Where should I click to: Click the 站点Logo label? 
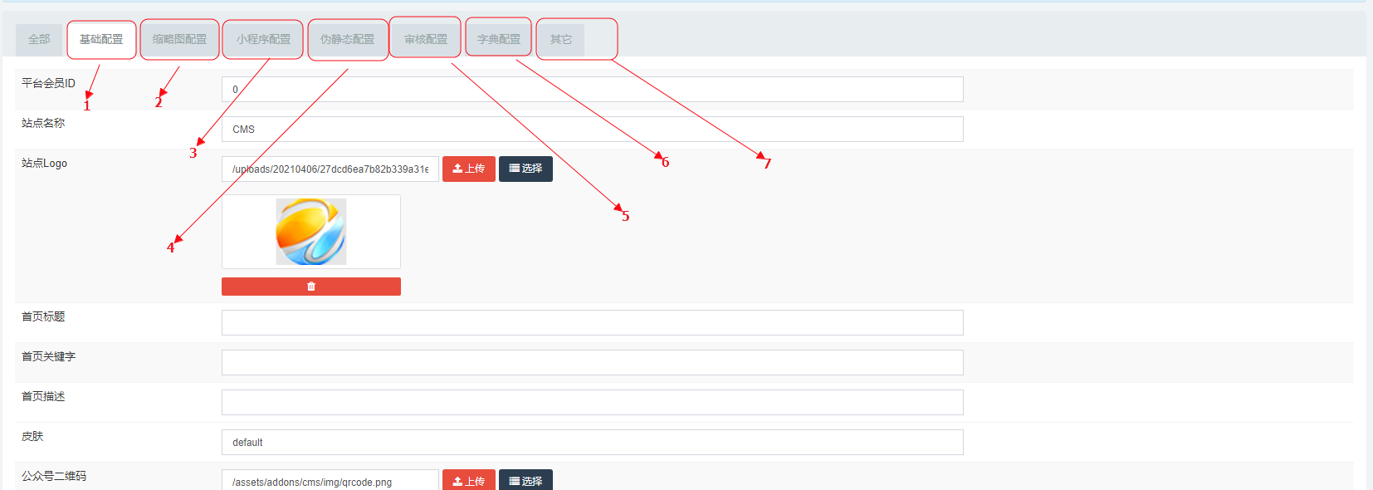[x=44, y=164]
